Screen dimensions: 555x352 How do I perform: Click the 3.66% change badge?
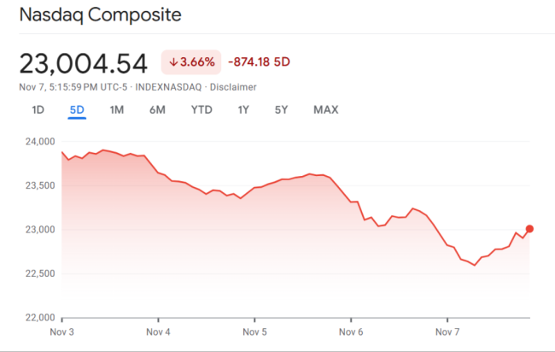coord(191,62)
